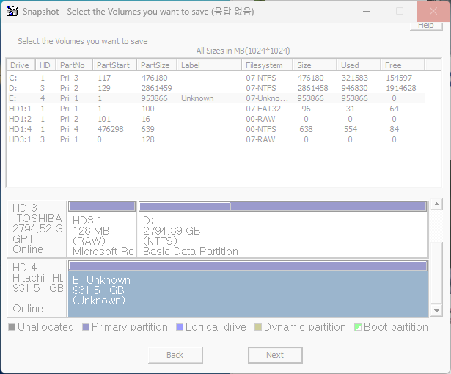Image resolution: width=451 pixels, height=374 pixels.
Task: Click the D: 2794,39 GB partition block
Action: click(283, 230)
